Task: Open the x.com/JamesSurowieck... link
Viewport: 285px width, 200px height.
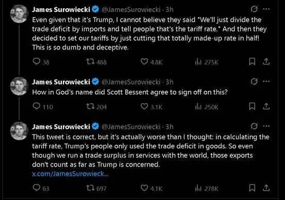Action: 70,174
